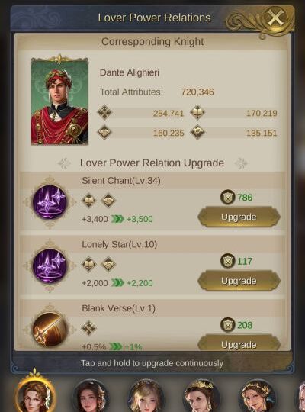Viewport: 305px width, 412px height.
Task: Tap the 135,151 attribute icon
Action: (197, 132)
